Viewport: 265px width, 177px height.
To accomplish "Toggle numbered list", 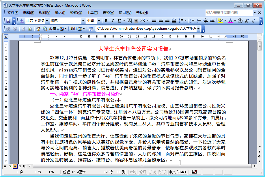I will 192,21.
